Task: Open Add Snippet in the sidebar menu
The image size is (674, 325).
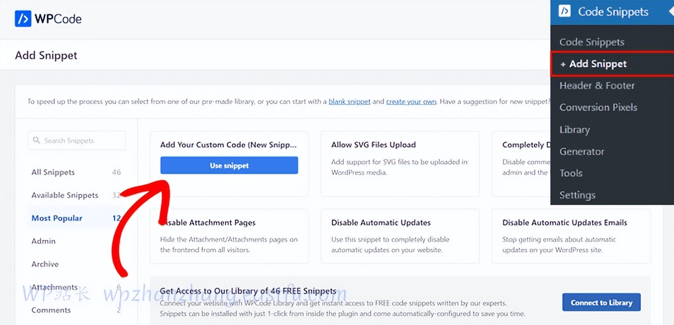Action: (x=598, y=64)
